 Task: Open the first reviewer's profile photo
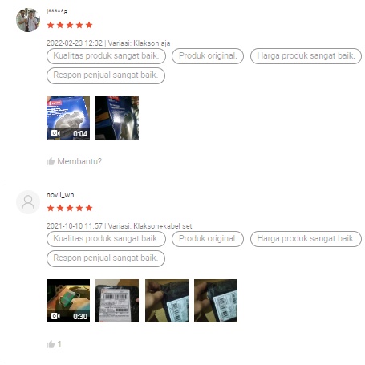tap(28, 20)
